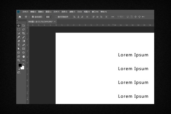Select the Crop tool

[23, 33]
